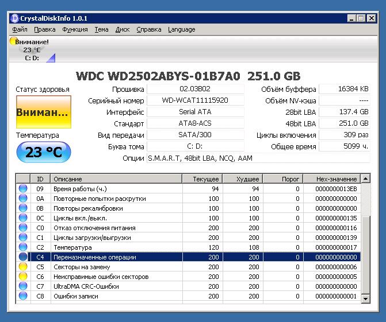This screenshot has height=322, width=386.
Task: Click the blue status orb for row 0C
Action: (x=23, y=218)
